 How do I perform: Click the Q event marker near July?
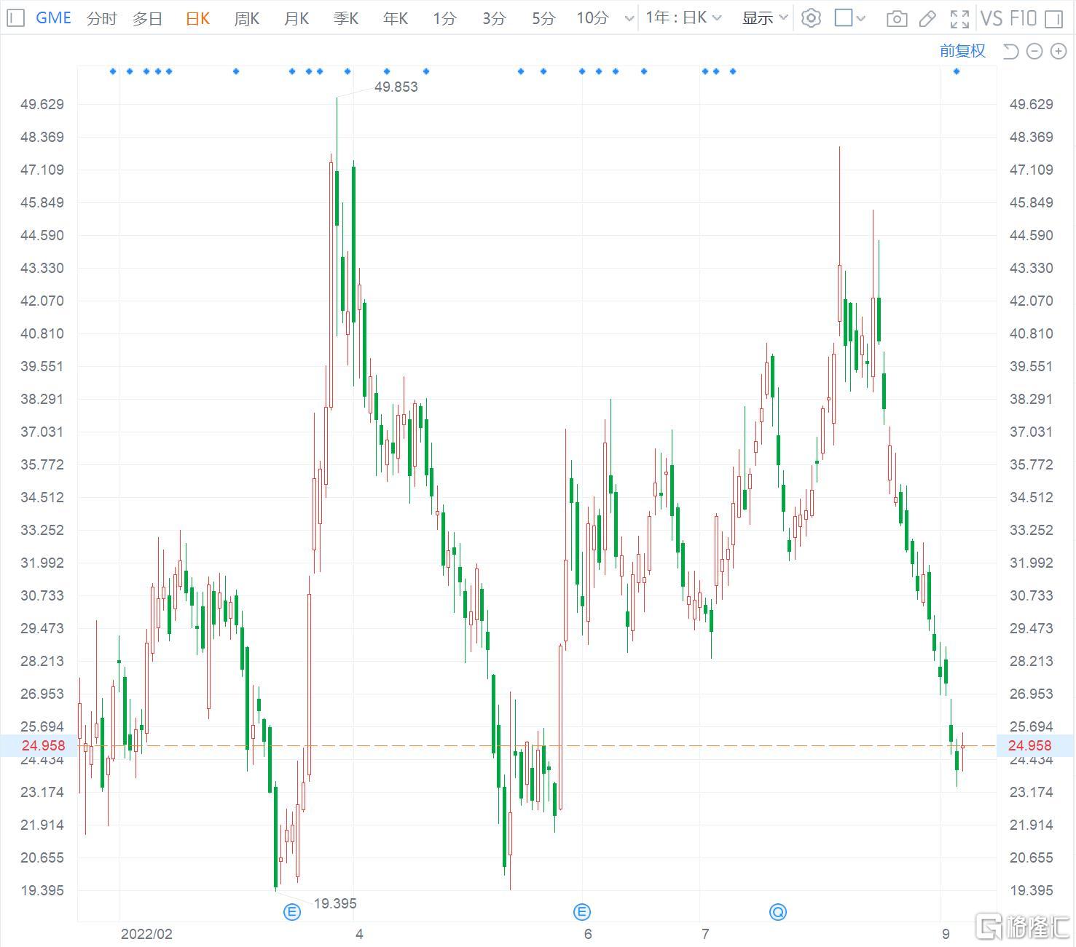(x=778, y=912)
